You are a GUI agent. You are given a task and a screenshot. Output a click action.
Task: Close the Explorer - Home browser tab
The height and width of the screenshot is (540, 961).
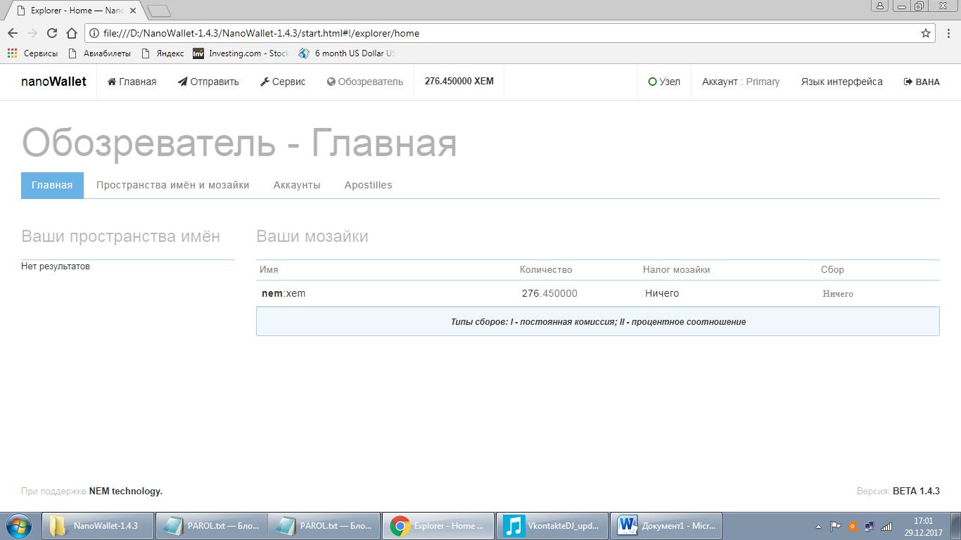pyautogui.click(x=134, y=11)
